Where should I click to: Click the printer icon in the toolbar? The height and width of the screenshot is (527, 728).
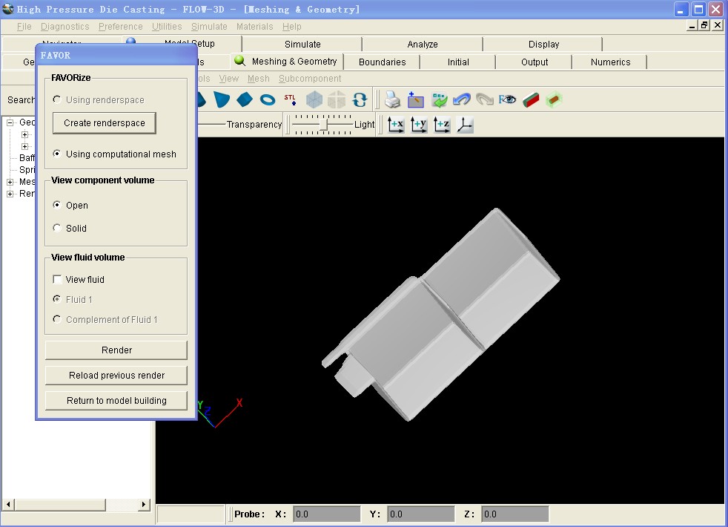[x=392, y=99]
